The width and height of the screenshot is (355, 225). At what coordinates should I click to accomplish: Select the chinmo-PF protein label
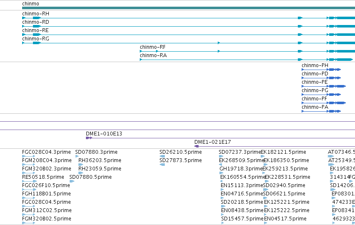click(315, 99)
